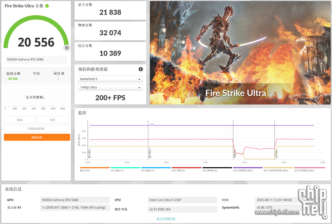
Task: Toggle the CPU 时钟频率 purple legend
Action: (x=248, y=168)
